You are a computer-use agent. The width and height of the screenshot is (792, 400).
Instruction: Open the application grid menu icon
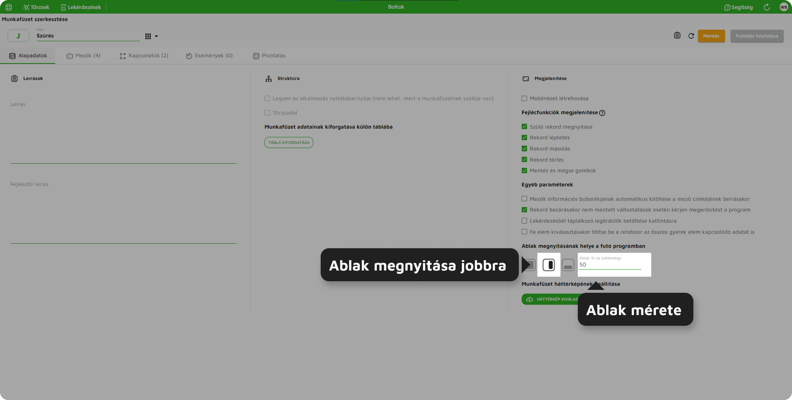click(x=9, y=7)
